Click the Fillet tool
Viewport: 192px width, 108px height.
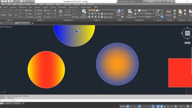tap(47, 14)
